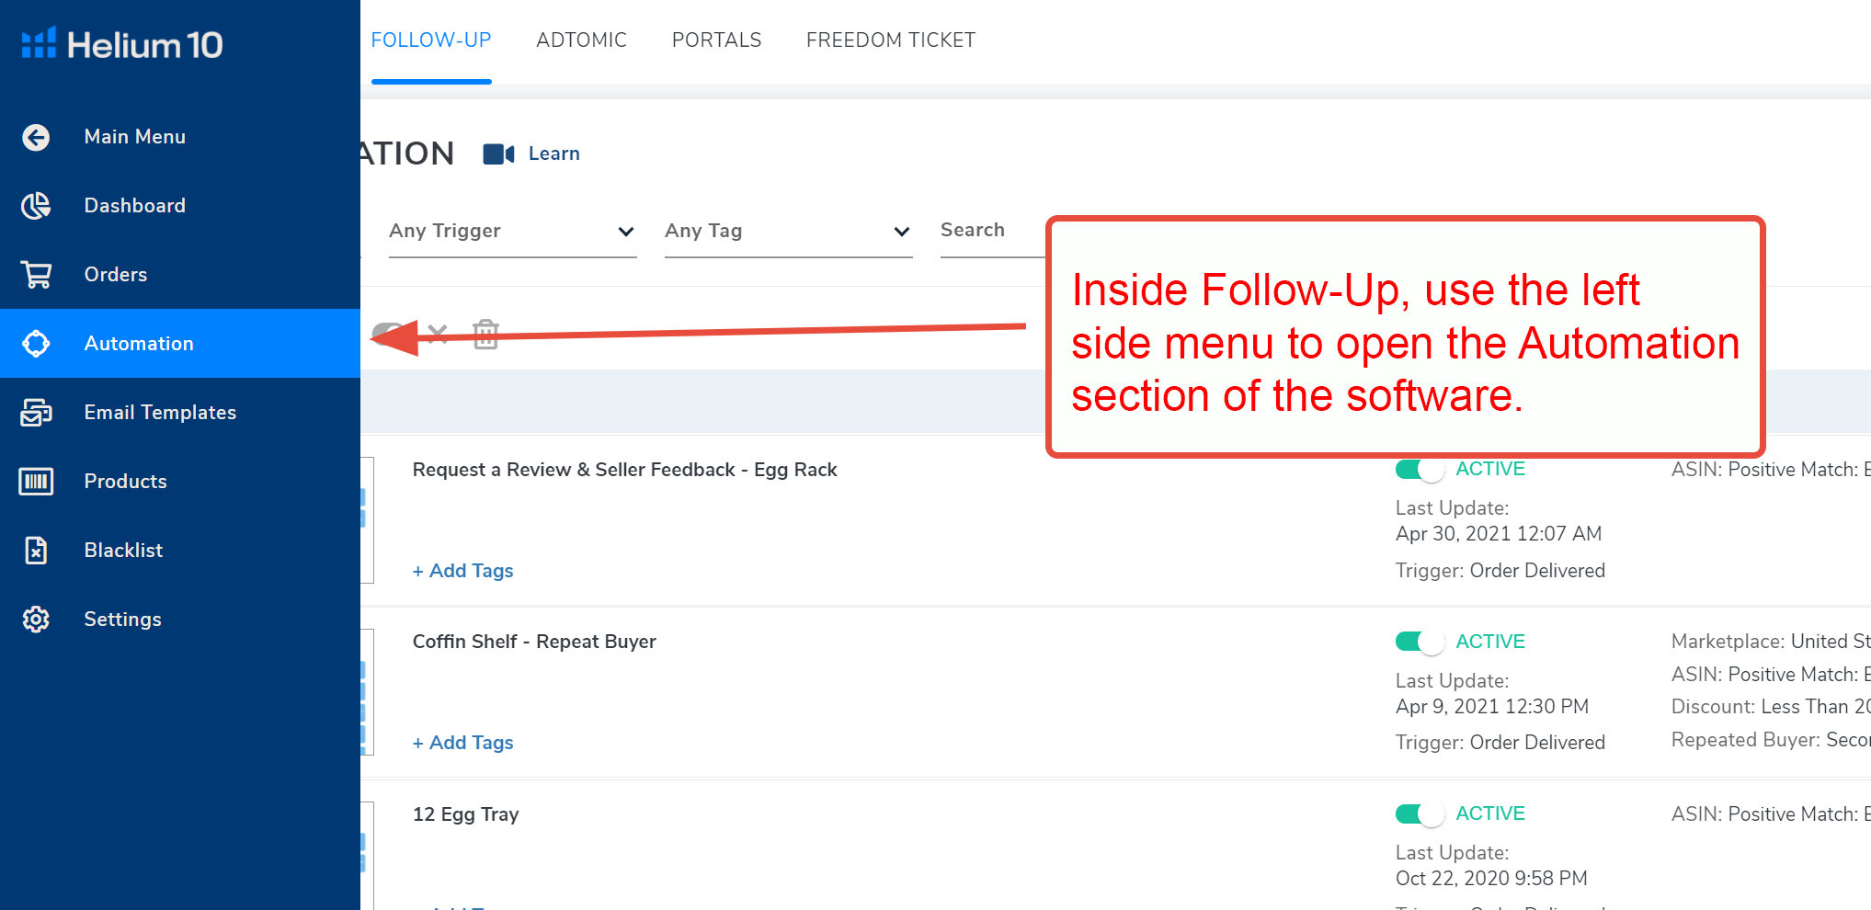This screenshot has width=1871, height=910.
Task: Click the Learn video camera icon
Action: click(498, 154)
